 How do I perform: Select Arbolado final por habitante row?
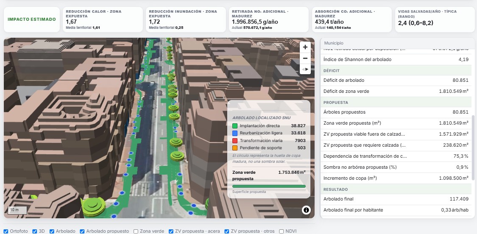tap(396, 210)
